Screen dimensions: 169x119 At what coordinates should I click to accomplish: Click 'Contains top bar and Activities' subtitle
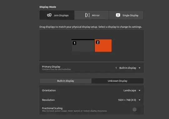point(56,70)
